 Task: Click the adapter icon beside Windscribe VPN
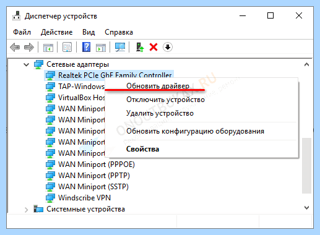tap(50, 198)
